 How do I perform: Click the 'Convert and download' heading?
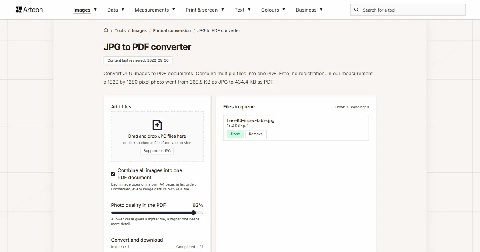pyautogui.click(x=137, y=240)
